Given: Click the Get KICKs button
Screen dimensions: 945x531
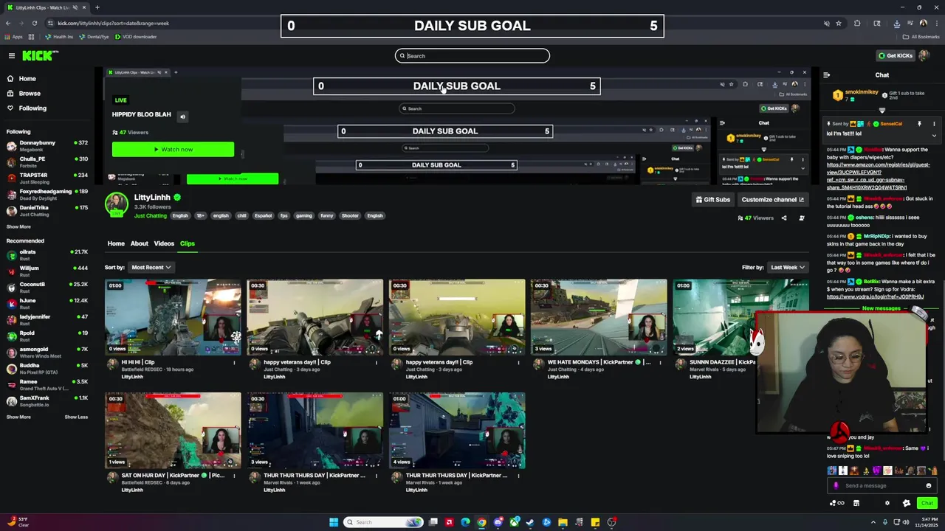Looking at the screenshot, I should [896, 55].
